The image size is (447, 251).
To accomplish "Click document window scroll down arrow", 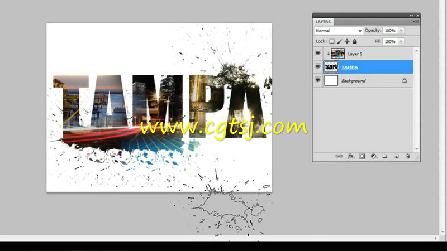I will 443,232.
